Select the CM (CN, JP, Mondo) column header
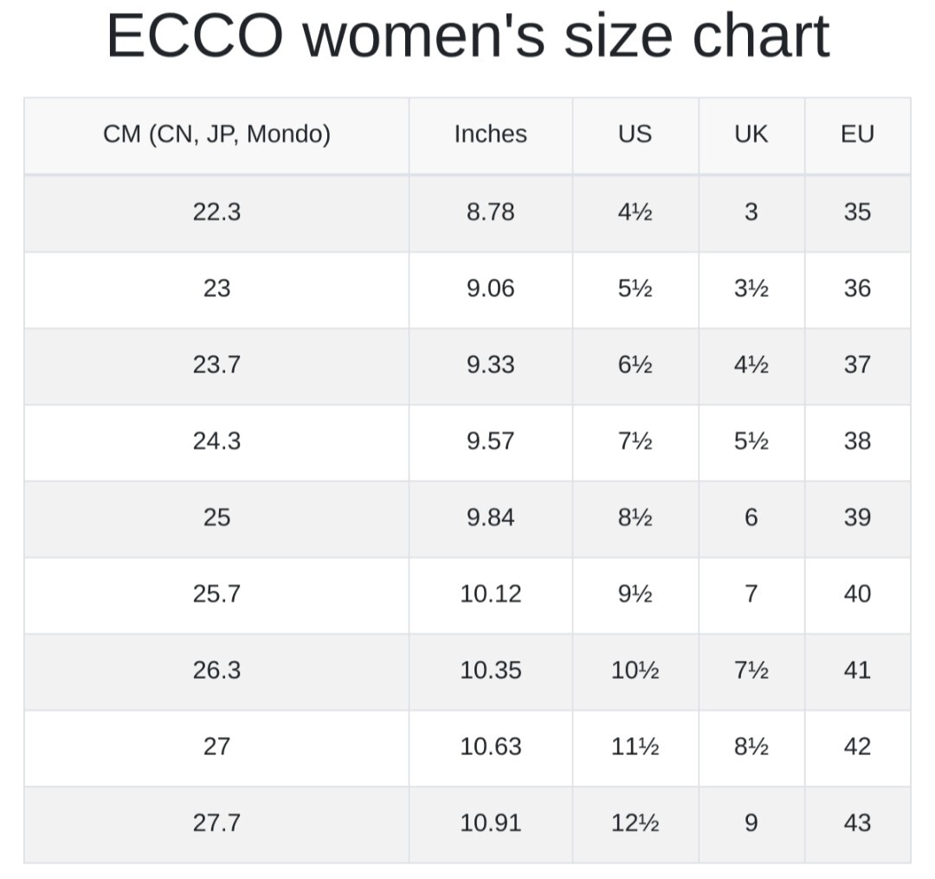The image size is (935, 879). point(216,134)
